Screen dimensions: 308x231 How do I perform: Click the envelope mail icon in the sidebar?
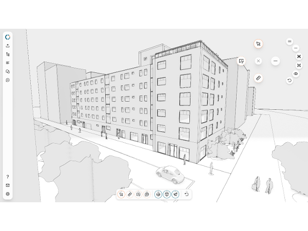tap(8, 185)
